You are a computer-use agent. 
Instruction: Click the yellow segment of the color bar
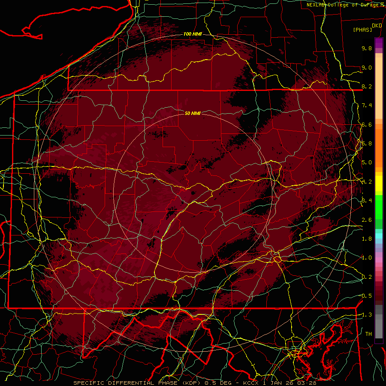(x=379, y=184)
